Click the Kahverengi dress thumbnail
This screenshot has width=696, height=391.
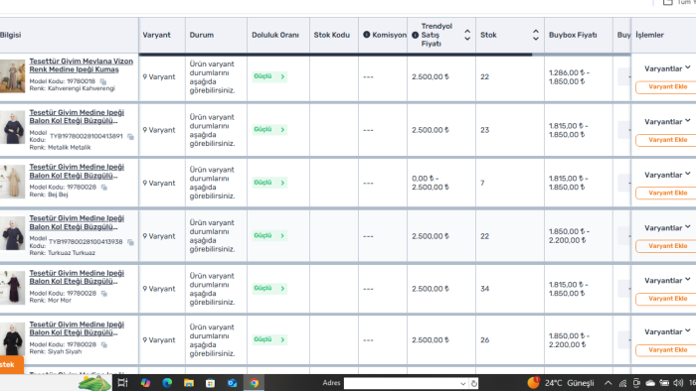[12, 76]
